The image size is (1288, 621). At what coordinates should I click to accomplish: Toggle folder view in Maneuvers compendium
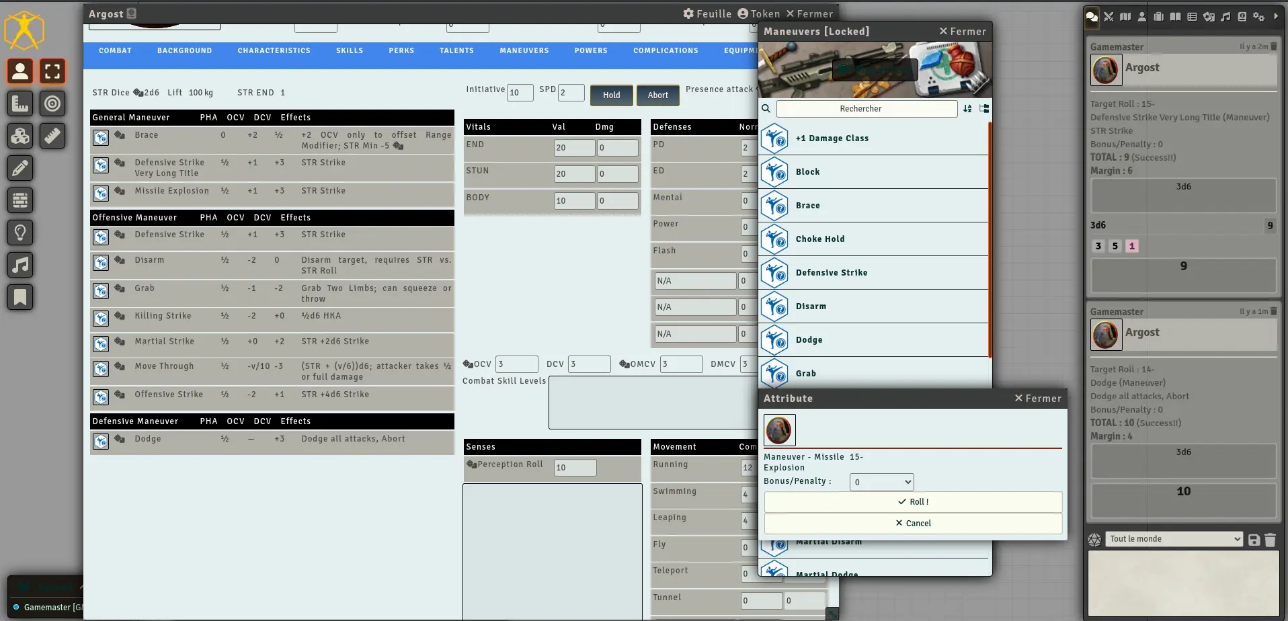tap(984, 109)
